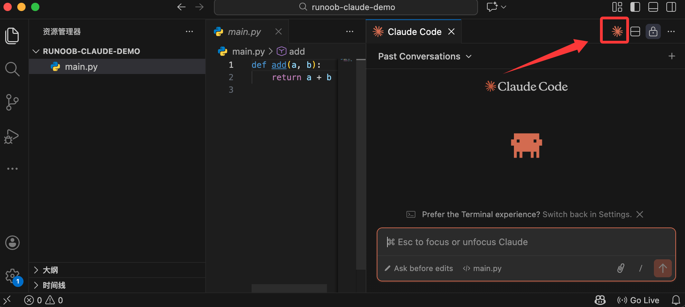Click the Ask before edits mode button
This screenshot has height=307, width=685.
click(x=419, y=268)
